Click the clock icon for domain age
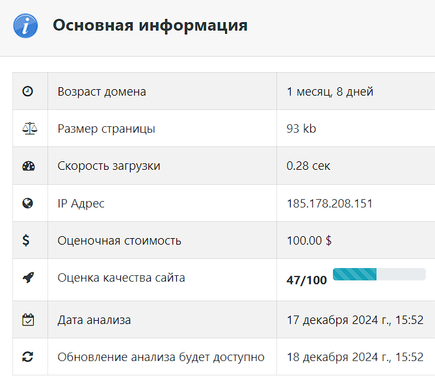The height and width of the screenshot is (378, 435). (x=27, y=91)
